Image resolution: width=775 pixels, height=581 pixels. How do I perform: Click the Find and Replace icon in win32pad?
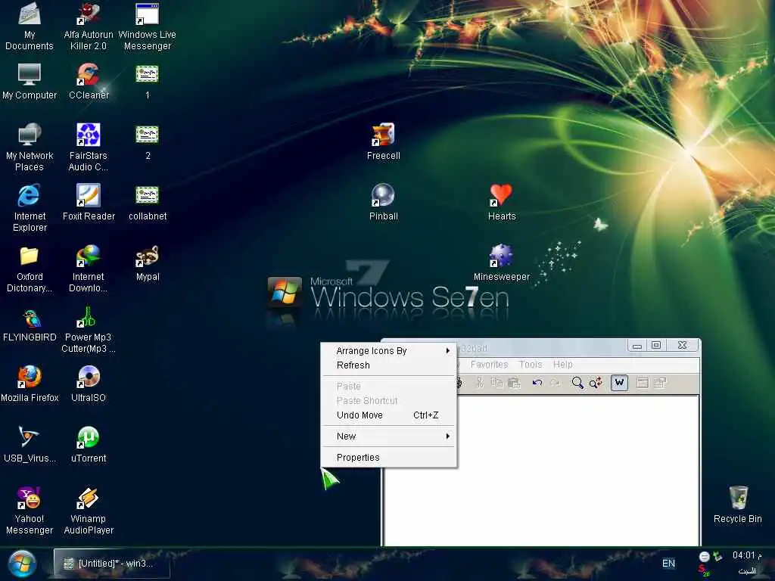pos(596,383)
